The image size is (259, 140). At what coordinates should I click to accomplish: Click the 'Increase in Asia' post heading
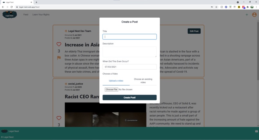point(82,45)
